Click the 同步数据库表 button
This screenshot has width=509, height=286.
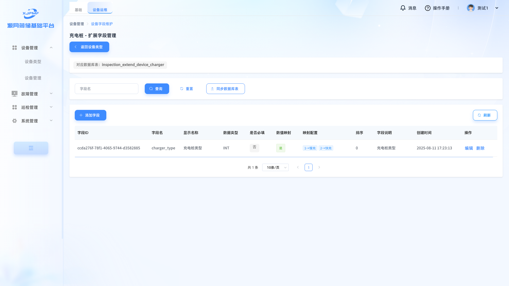pos(225,89)
